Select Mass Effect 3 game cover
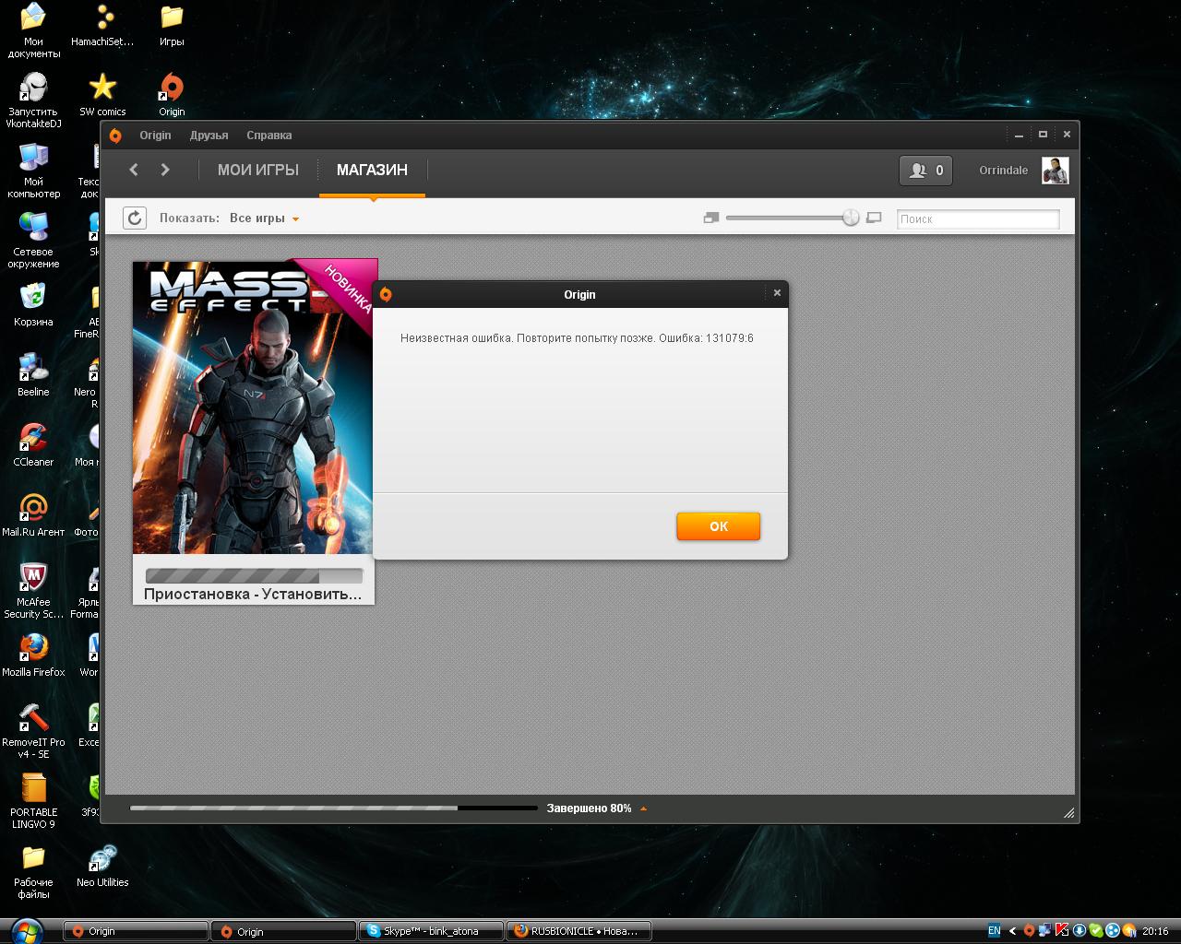Image resolution: width=1181 pixels, height=944 pixels. [x=255, y=407]
